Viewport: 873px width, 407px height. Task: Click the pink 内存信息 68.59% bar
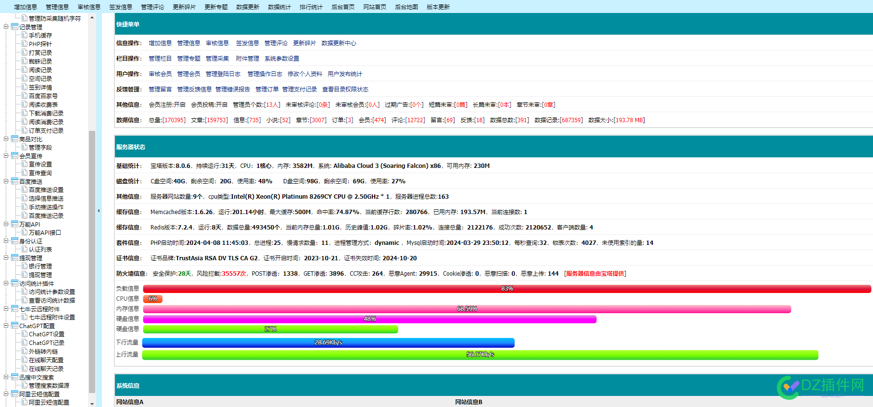tap(467, 309)
